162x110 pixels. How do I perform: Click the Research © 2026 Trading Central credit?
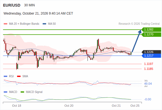coord(139,24)
